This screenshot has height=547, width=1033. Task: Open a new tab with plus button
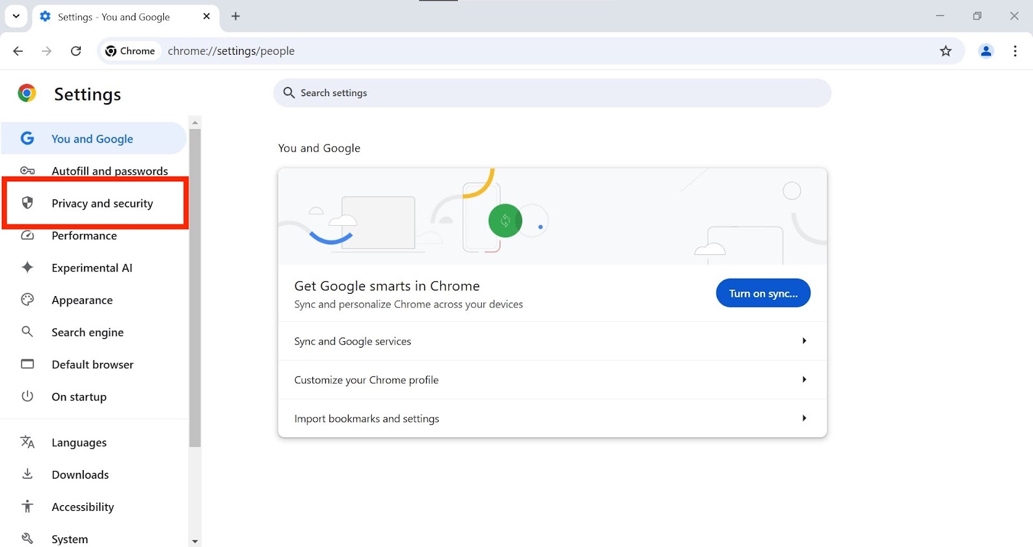[x=236, y=17]
